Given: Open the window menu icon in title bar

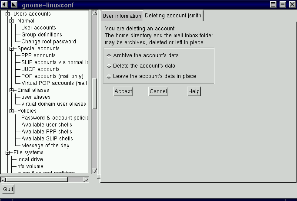Looking at the screenshot, I should point(4,4).
